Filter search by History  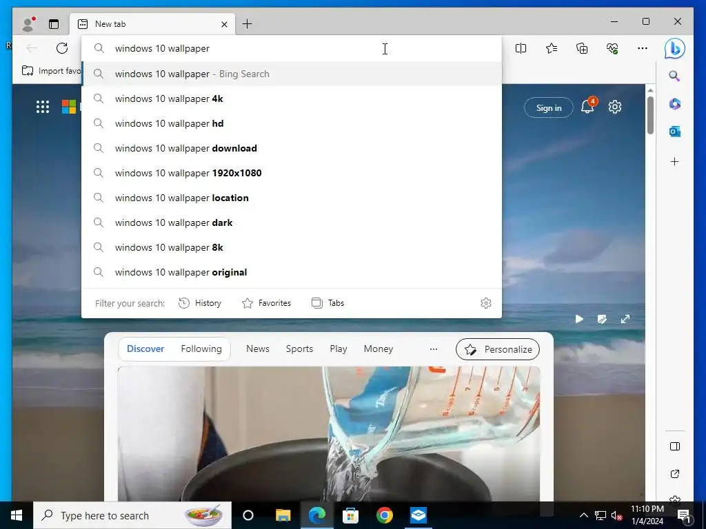[200, 303]
